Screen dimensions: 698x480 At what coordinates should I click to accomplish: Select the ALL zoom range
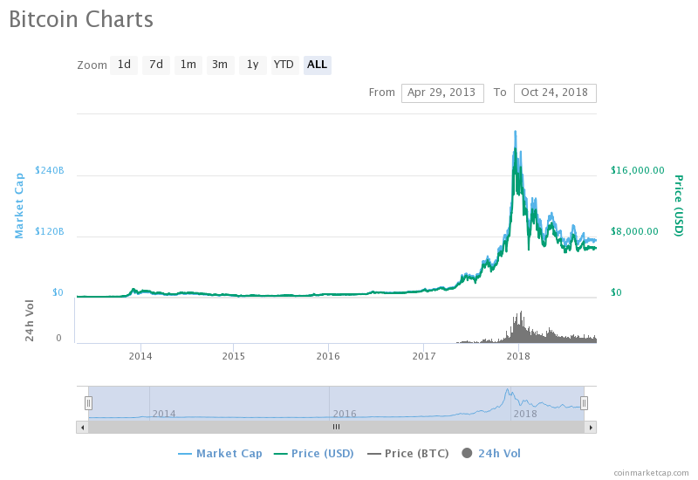(318, 65)
